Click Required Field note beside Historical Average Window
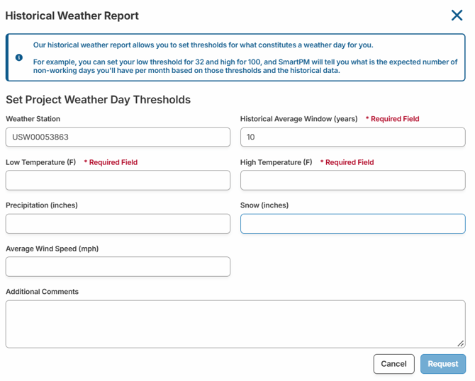The image size is (475, 381). [393, 119]
